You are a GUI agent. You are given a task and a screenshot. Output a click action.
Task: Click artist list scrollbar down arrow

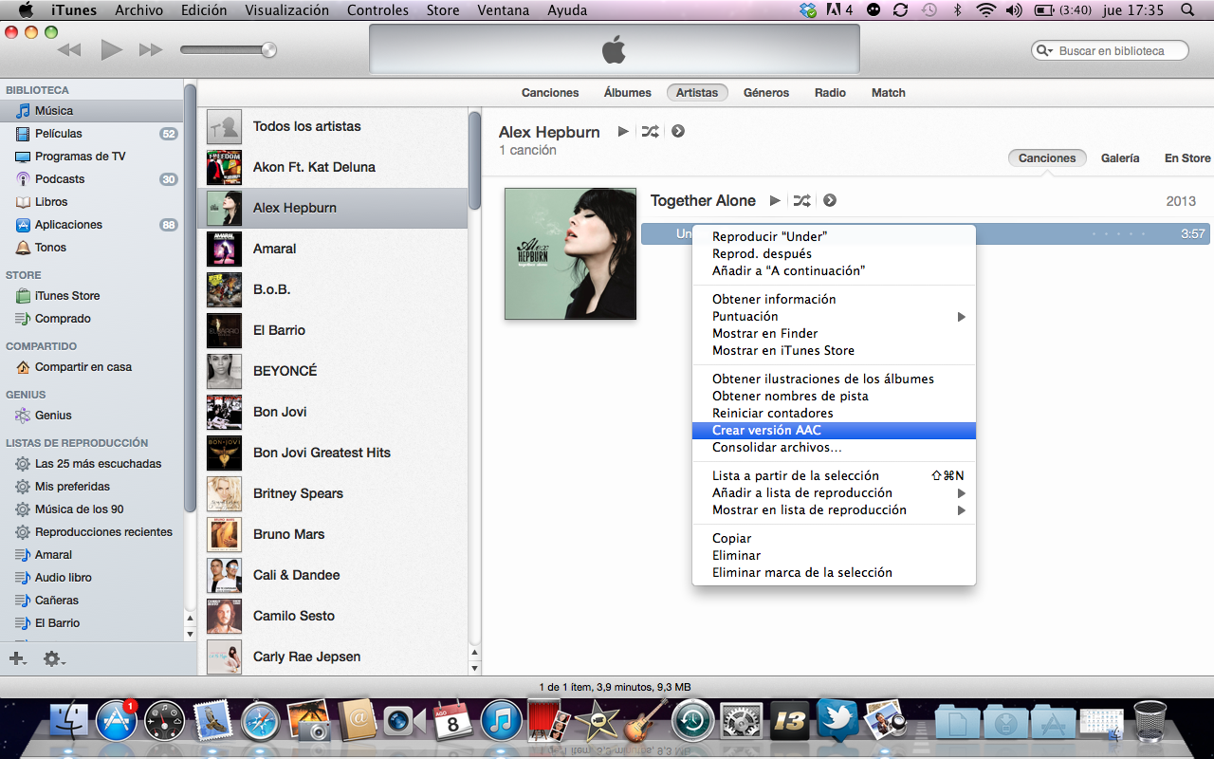click(475, 668)
